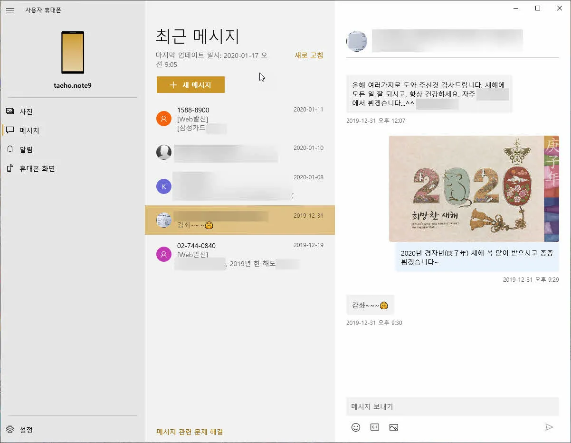Screen dimensions: 571x443
Task: Open the emoji picker below the message box
Action: (x=355, y=427)
